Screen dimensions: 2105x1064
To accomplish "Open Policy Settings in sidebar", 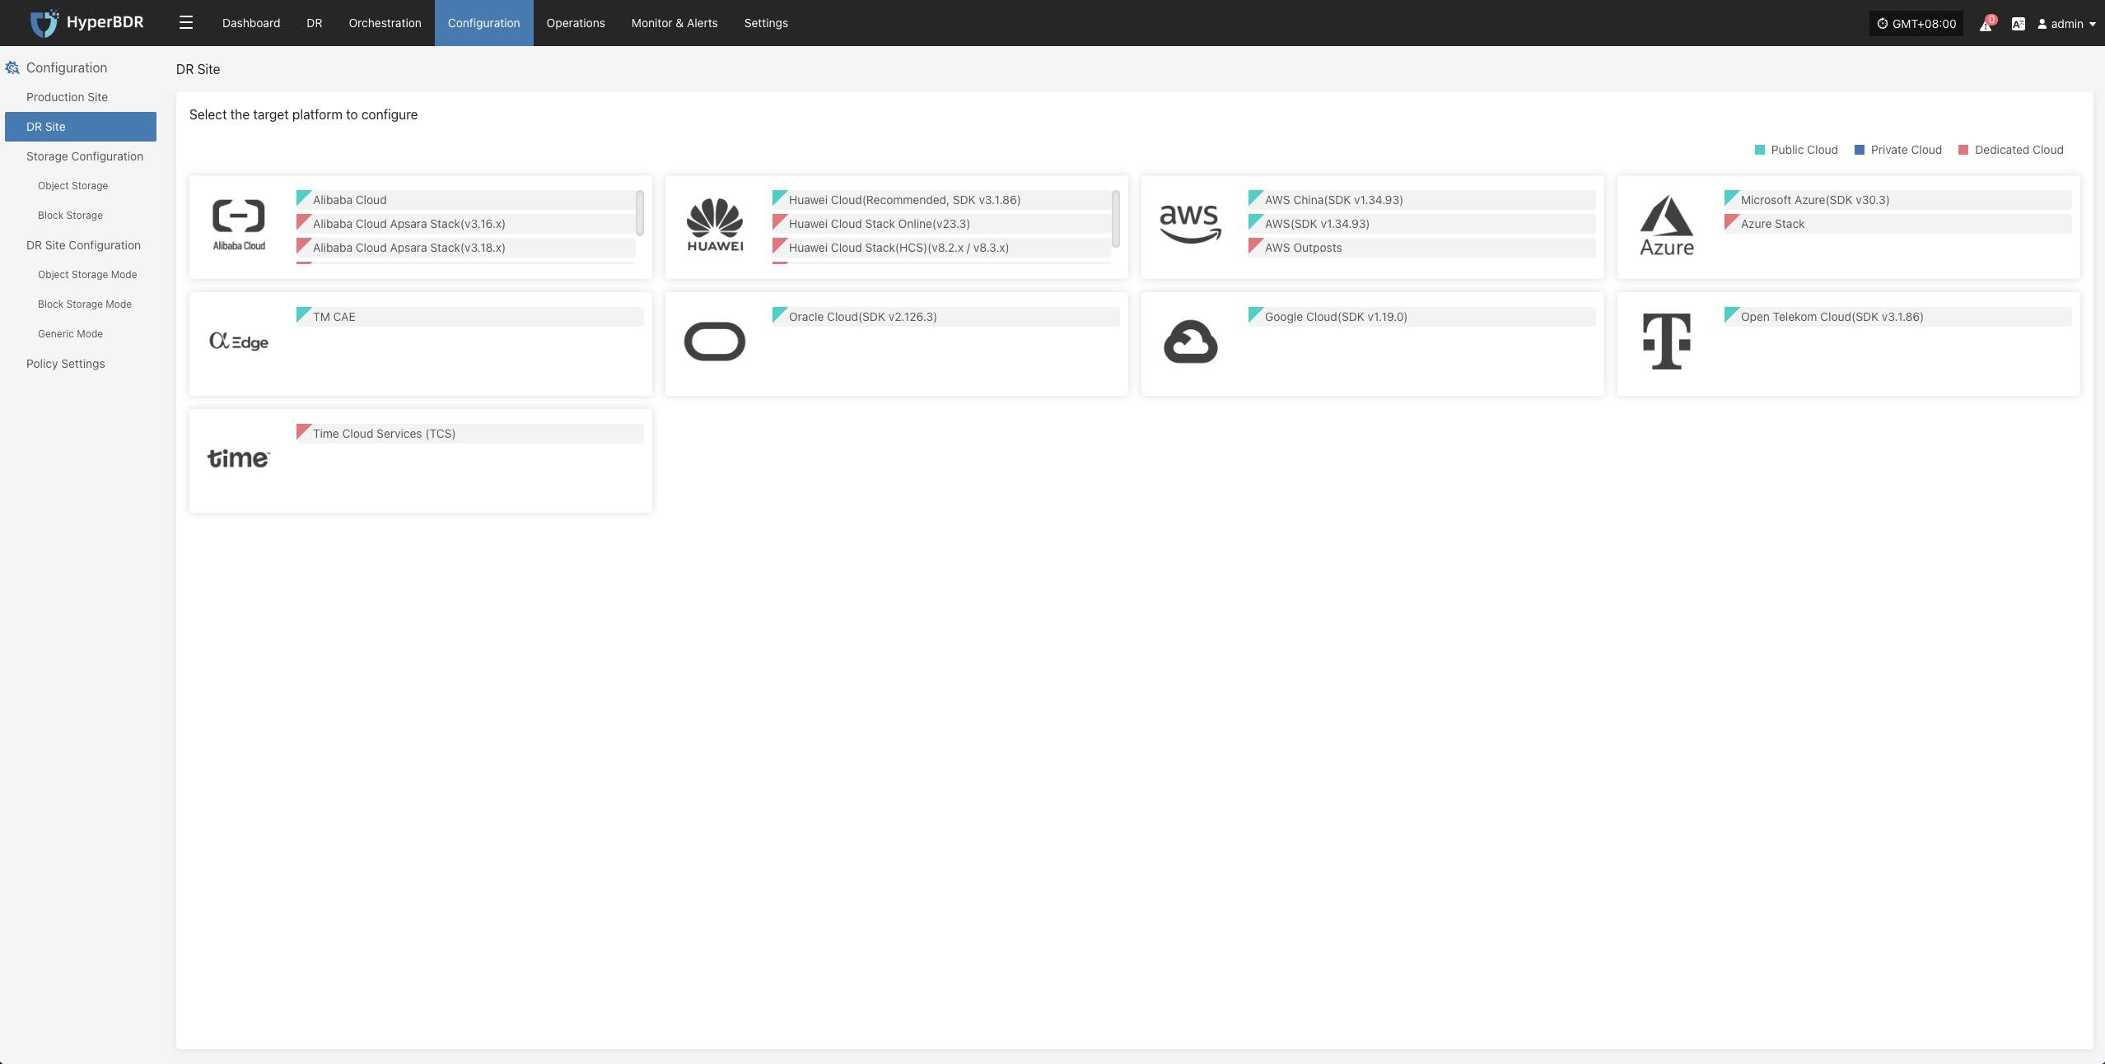I will click(x=81, y=364).
